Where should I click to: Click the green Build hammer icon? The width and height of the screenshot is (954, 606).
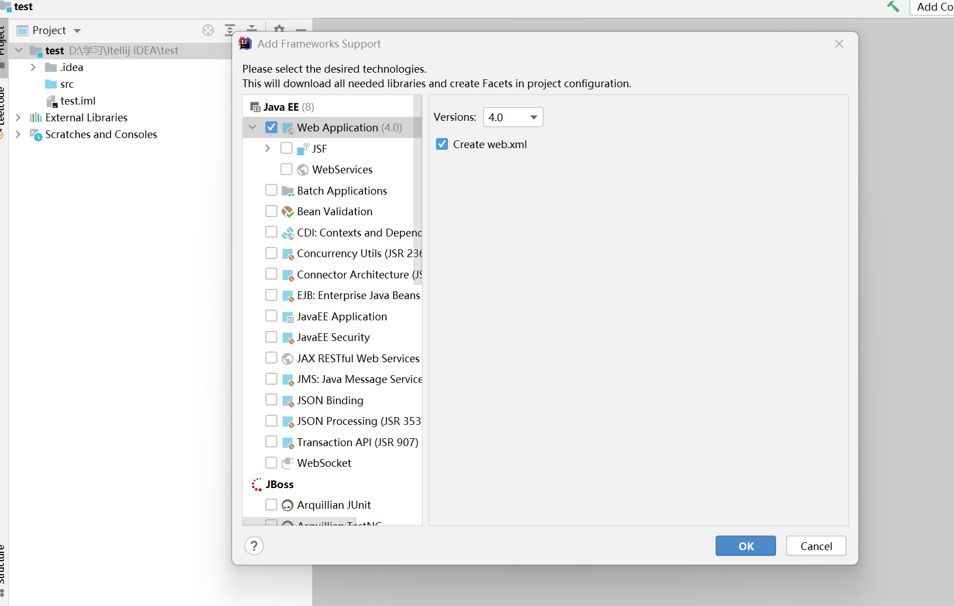tap(894, 7)
